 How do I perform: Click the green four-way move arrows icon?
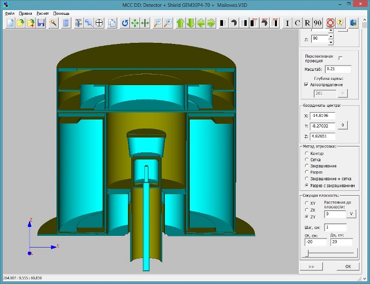point(135,23)
